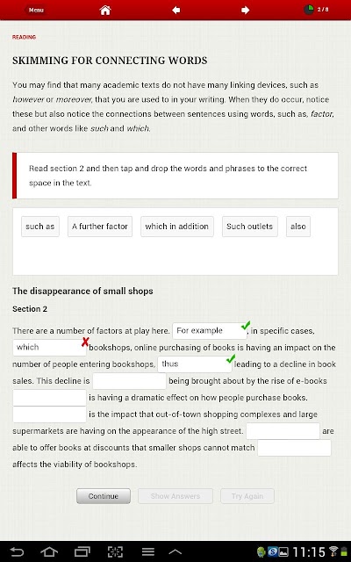This screenshot has height=562, width=351.
Task: Open the Menu button in header
Action: pyautogui.click(x=36, y=10)
